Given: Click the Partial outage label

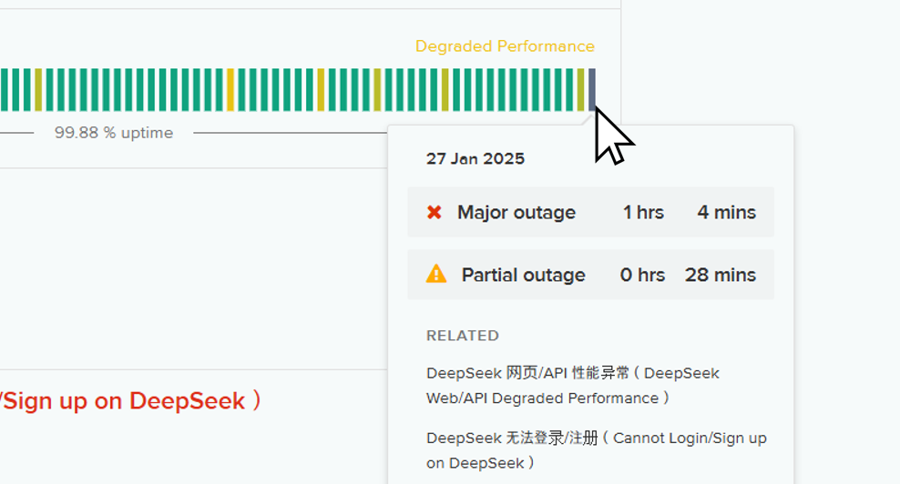Looking at the screenshot, I should 523,275.
